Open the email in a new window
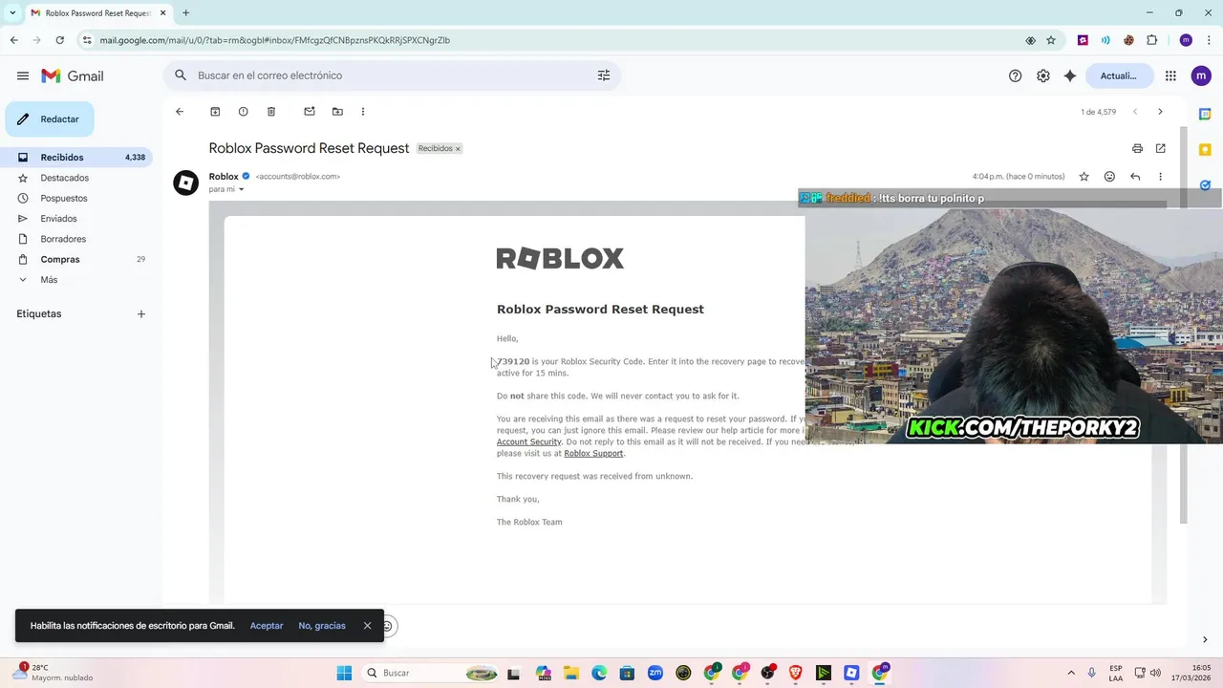 click(1161, 148)
